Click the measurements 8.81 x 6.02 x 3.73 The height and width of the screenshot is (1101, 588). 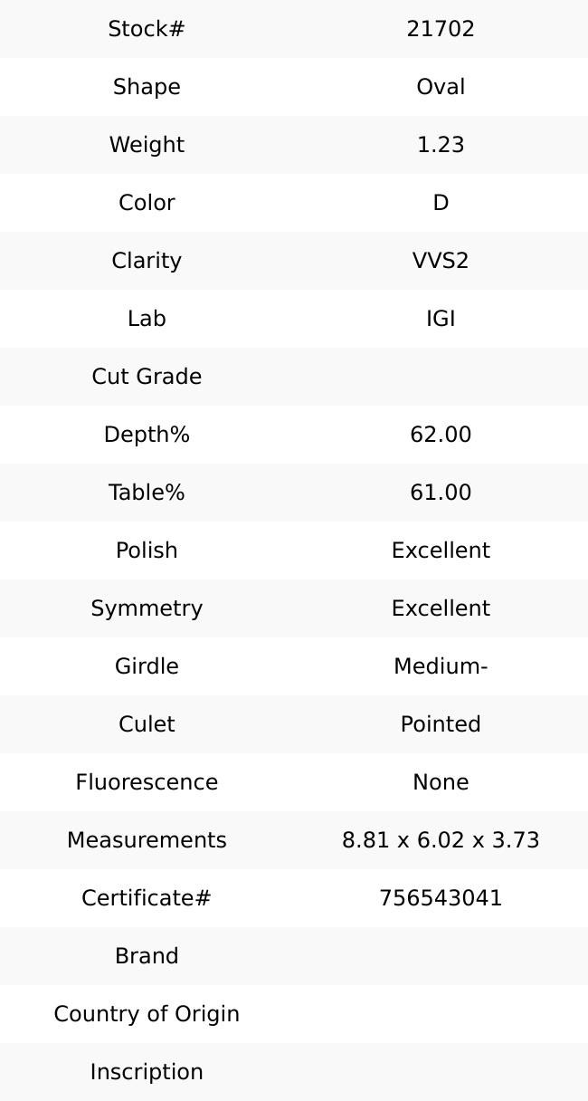point(441,840)
